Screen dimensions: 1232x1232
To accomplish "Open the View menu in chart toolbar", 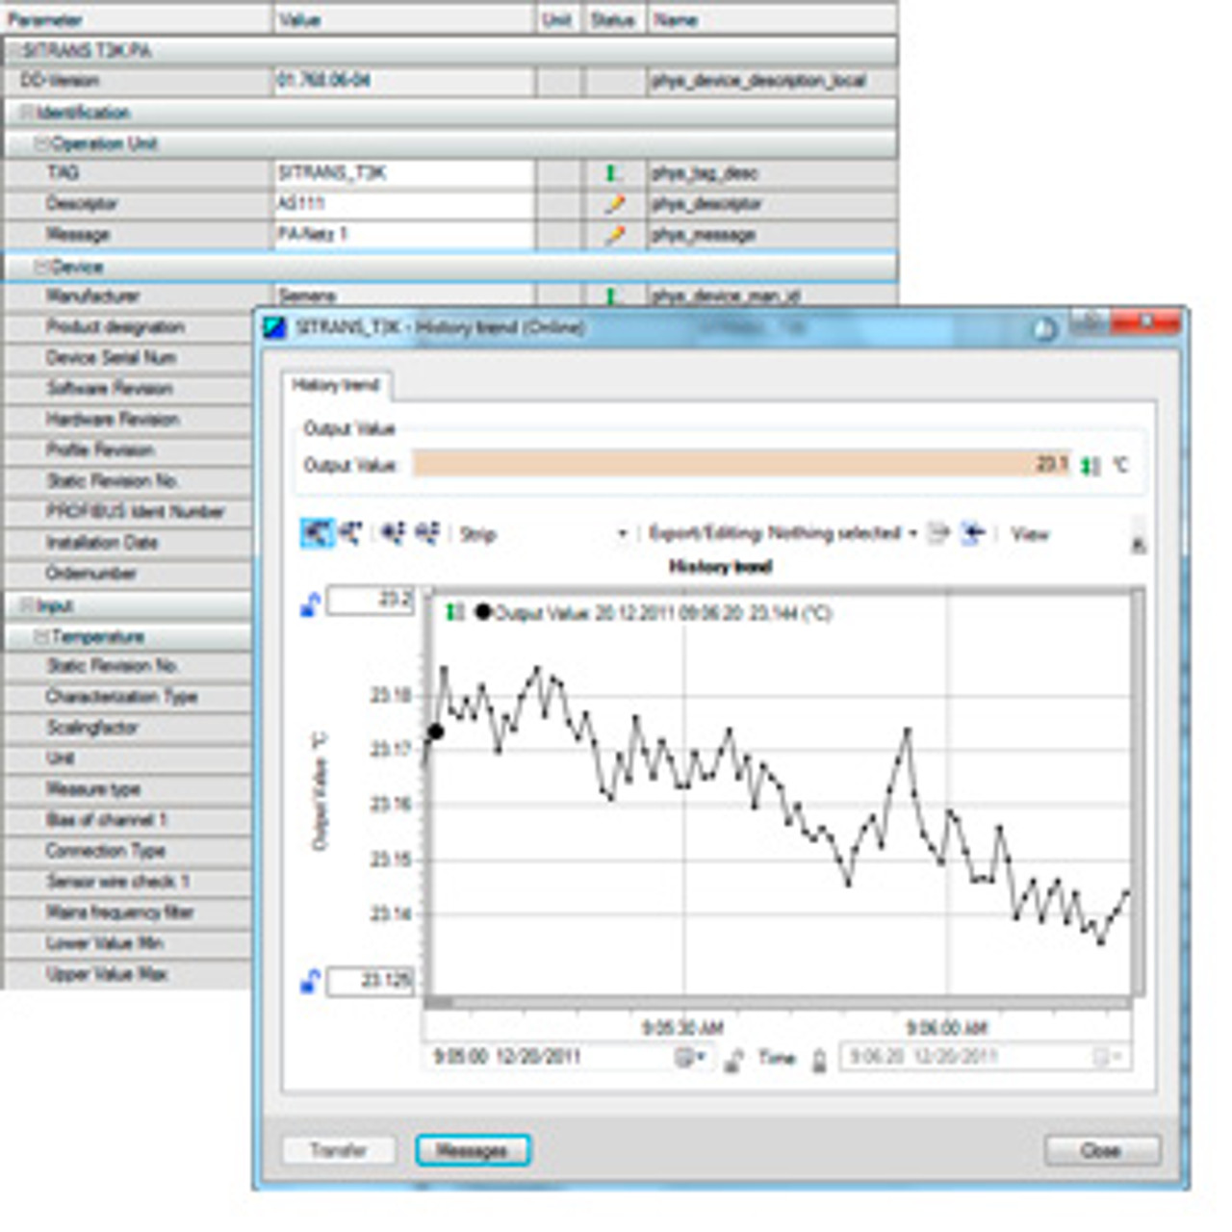I will [1029, 534].
